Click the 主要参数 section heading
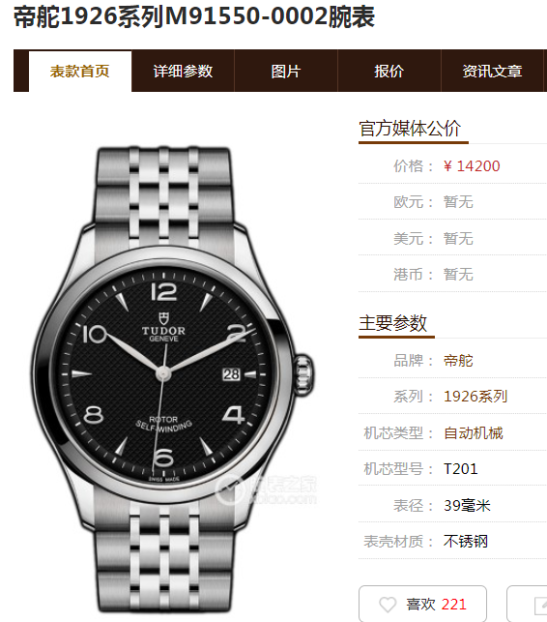 392,323
